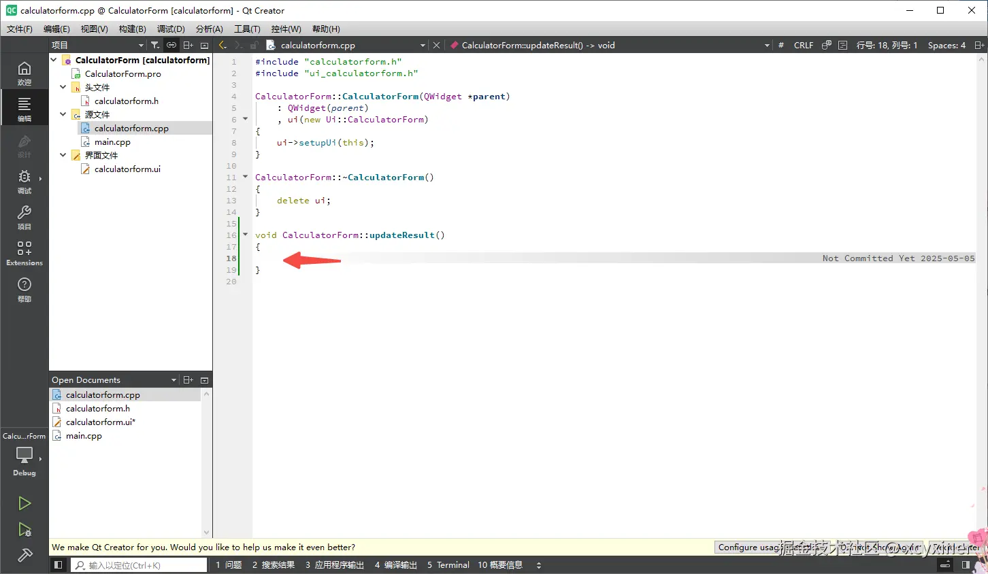Select calculatorform.h in project tree

tap(127, 101)
